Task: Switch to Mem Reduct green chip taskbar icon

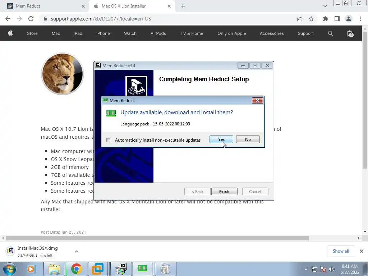Action: [142, 268]
